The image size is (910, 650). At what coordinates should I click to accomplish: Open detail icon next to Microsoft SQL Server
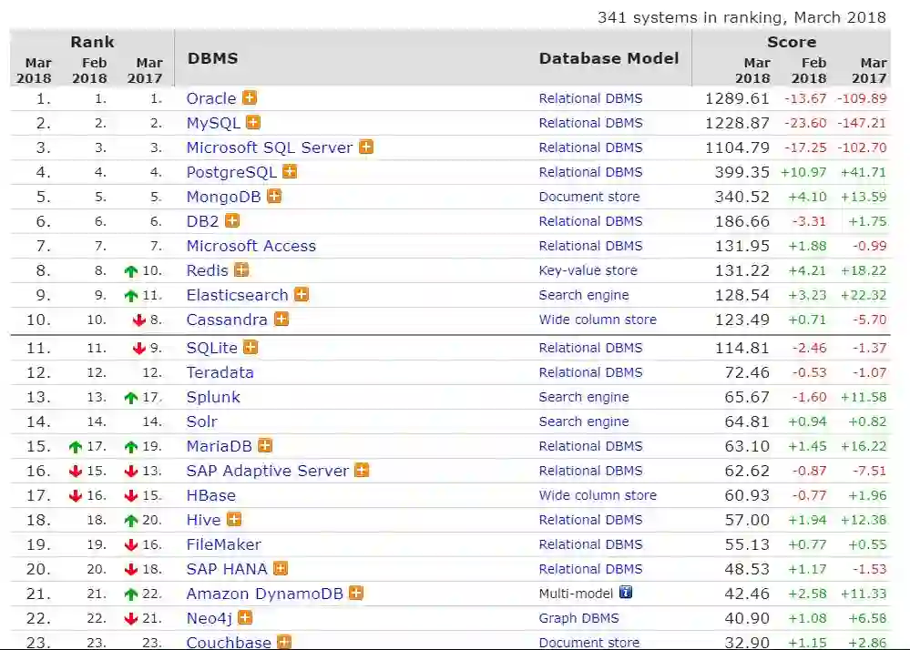tap(365, 147)
